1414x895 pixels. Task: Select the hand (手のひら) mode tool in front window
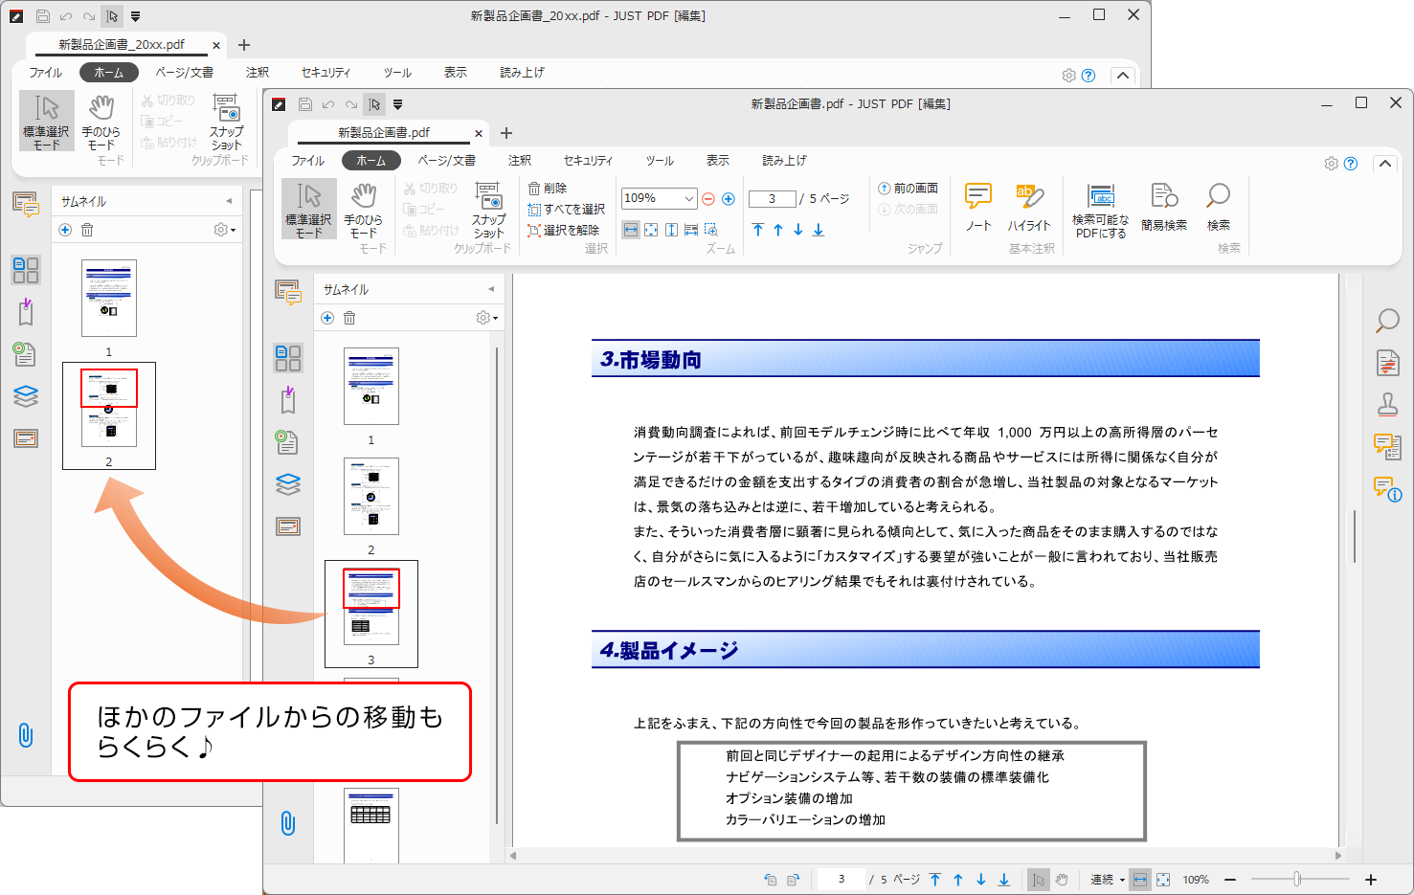363,209
